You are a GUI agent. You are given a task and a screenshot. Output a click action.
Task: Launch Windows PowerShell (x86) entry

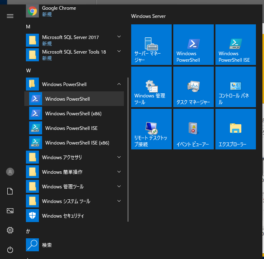click(x=74, y=113)
